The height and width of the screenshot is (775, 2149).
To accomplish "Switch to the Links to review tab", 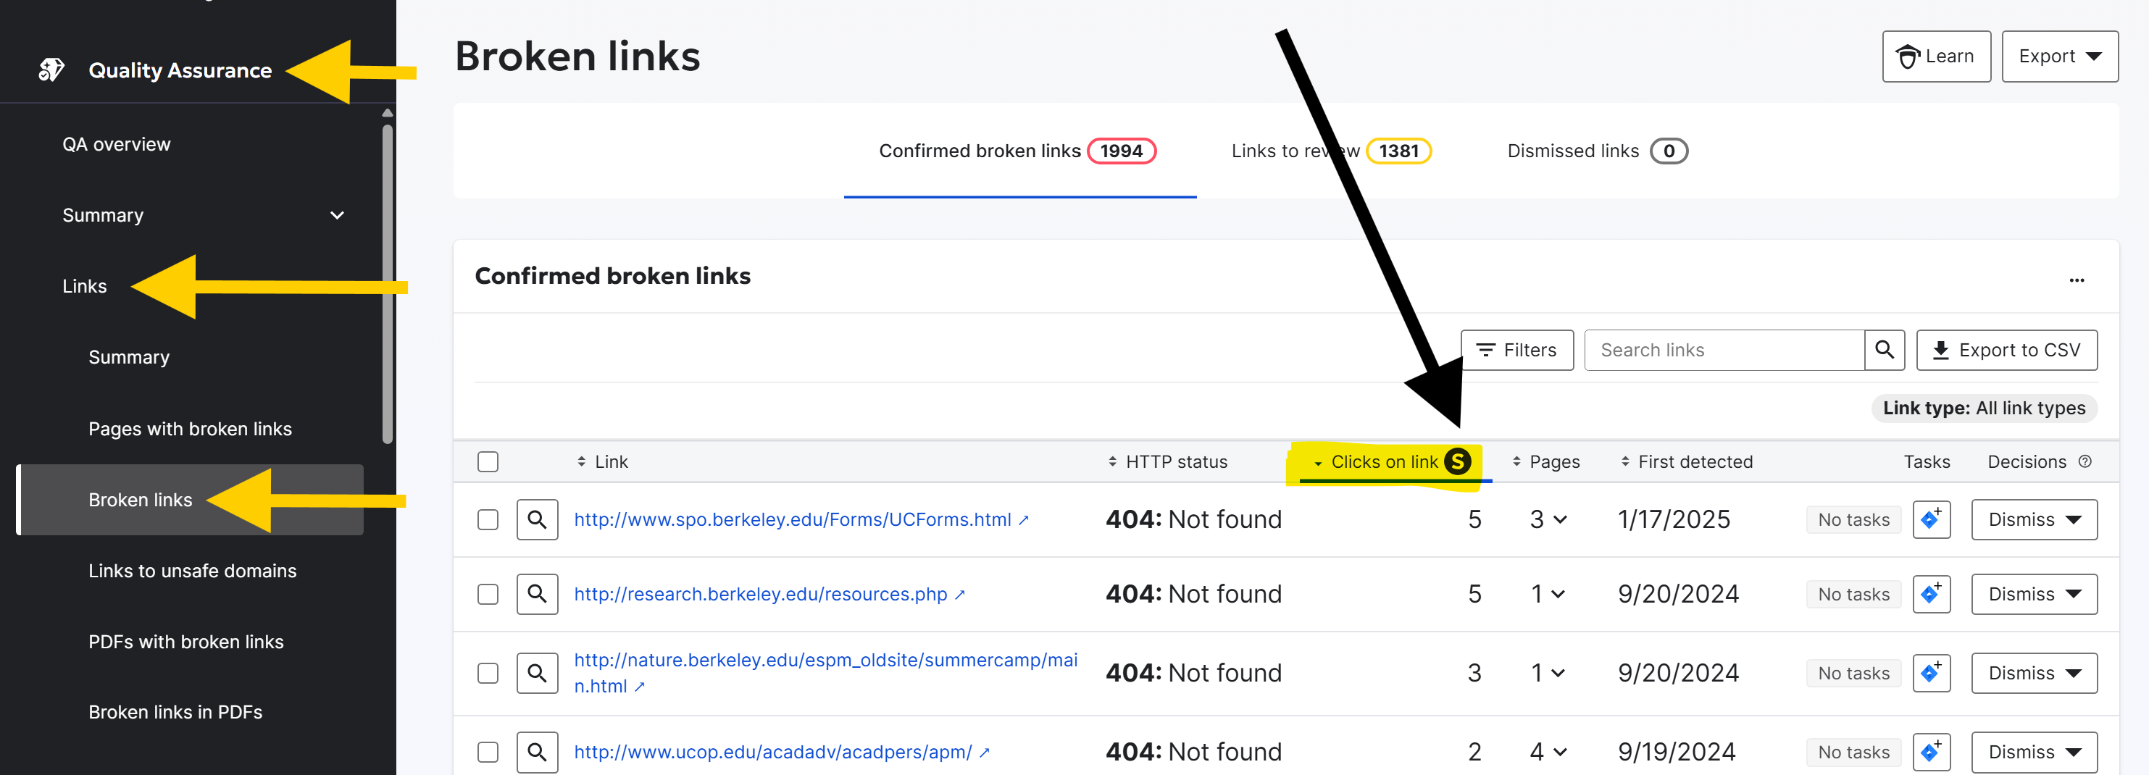I will click(1330, 151).
